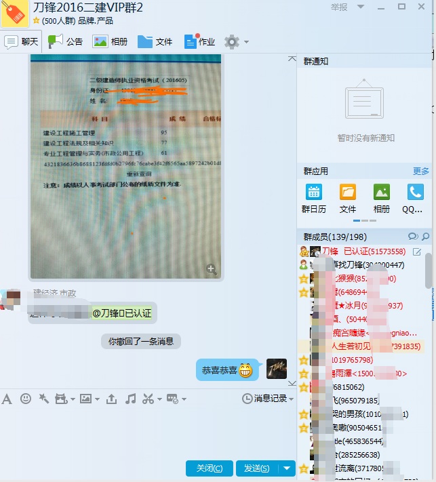
Task: Click the bottom chevron in chat area
Action: [292, 383]
